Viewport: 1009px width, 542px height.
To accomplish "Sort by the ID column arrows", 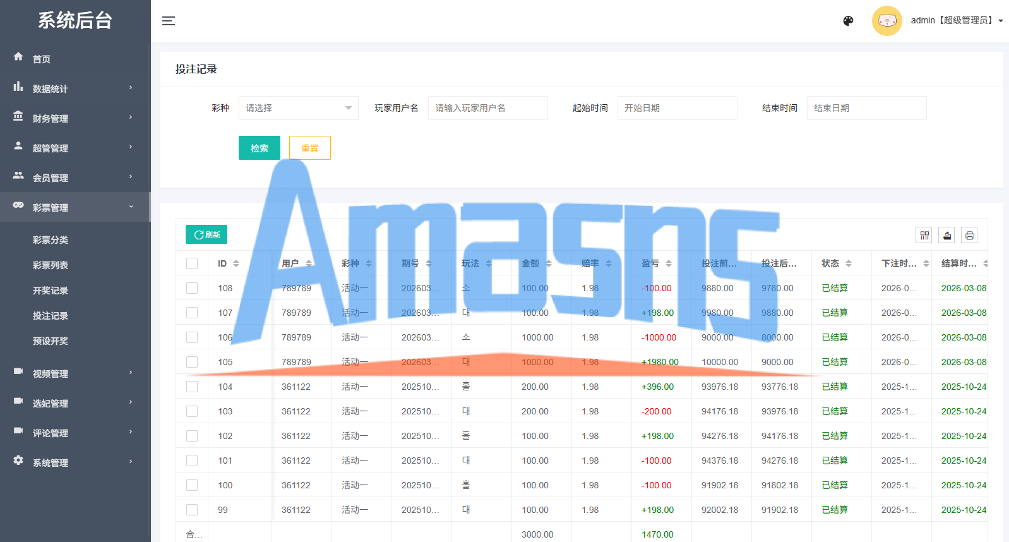I will coord(236,263).
